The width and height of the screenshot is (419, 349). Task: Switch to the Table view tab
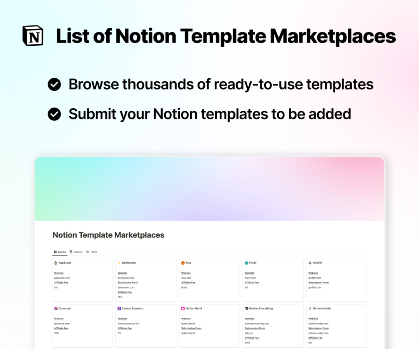pos(92,252)
